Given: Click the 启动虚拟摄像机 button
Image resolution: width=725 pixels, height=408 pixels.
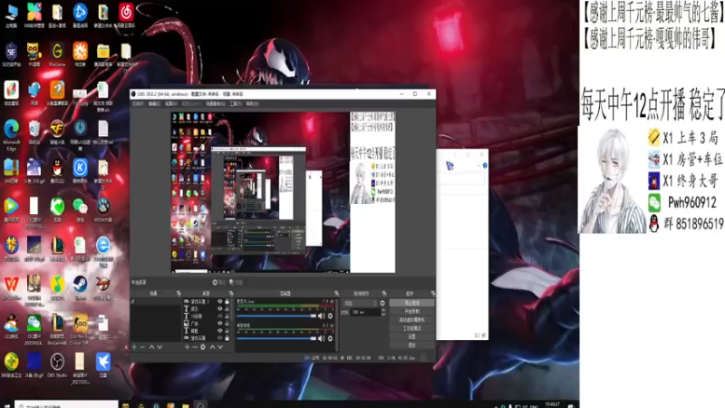Looking at the screenshot, I should click(x=411, y=320).
